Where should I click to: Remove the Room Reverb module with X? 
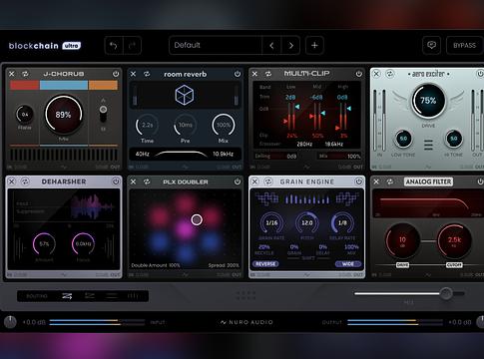(x=133, y=74)
